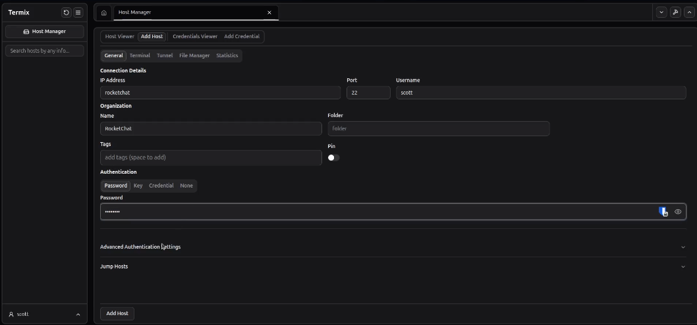The height and width of the screenshot is (325, 697).
Task: Close the Host Manager tab
Action: (x=269, y=12)
